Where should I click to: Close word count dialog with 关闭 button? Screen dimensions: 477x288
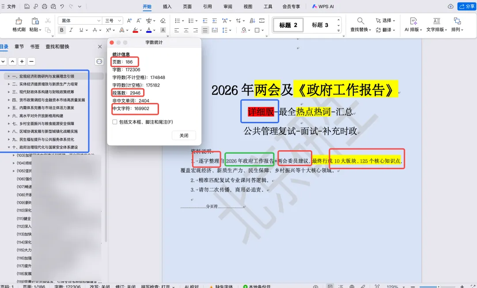(184, 135)
